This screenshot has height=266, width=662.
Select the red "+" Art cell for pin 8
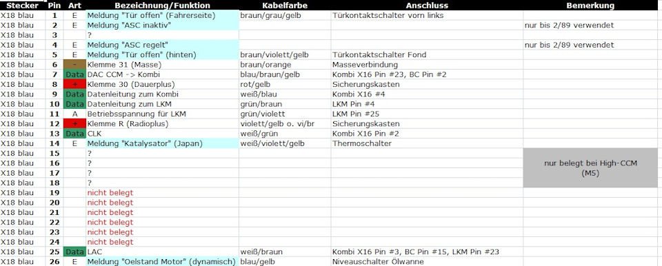tap(74, 85)
